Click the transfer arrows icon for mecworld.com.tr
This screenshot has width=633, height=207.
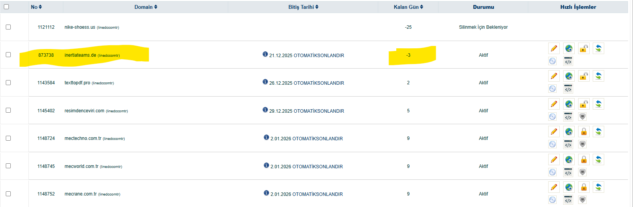click(598, 159)
